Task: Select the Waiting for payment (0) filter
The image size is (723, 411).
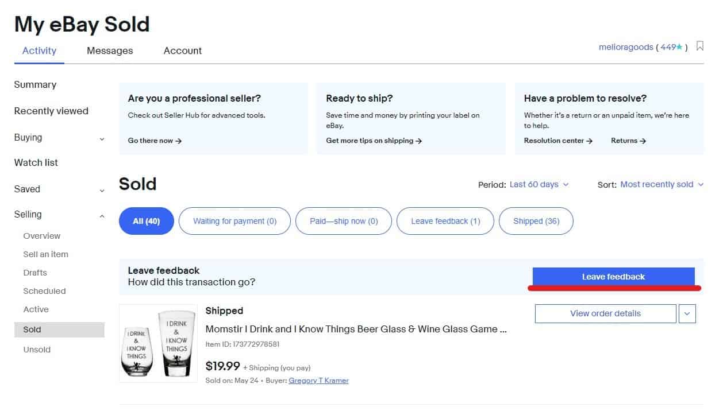Action: click(x=234, y=221)
